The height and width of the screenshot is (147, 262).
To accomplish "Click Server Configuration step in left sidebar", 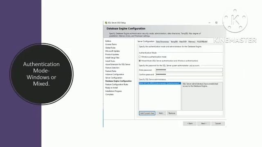I will pyautogui.click(x=114, y=78).
